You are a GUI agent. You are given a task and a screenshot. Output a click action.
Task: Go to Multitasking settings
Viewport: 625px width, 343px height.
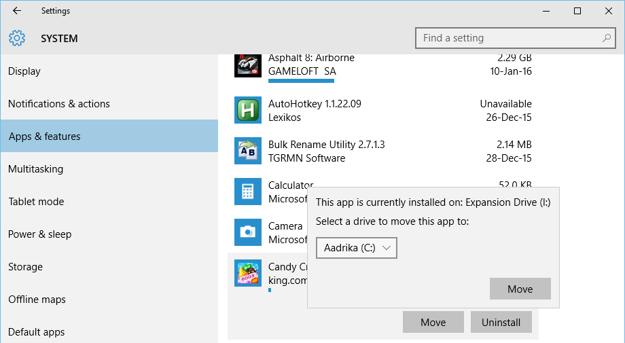109,169
